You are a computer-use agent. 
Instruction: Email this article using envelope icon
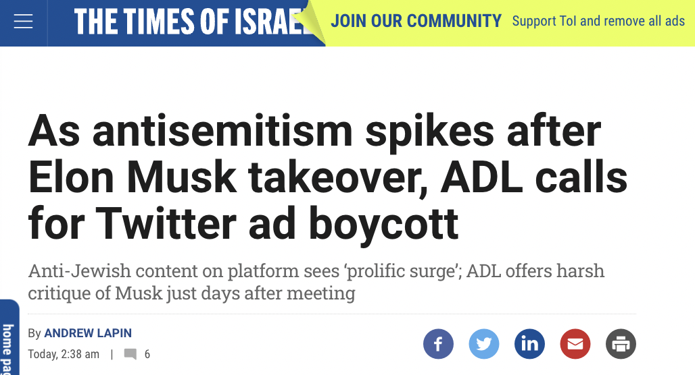click(575, 344)
